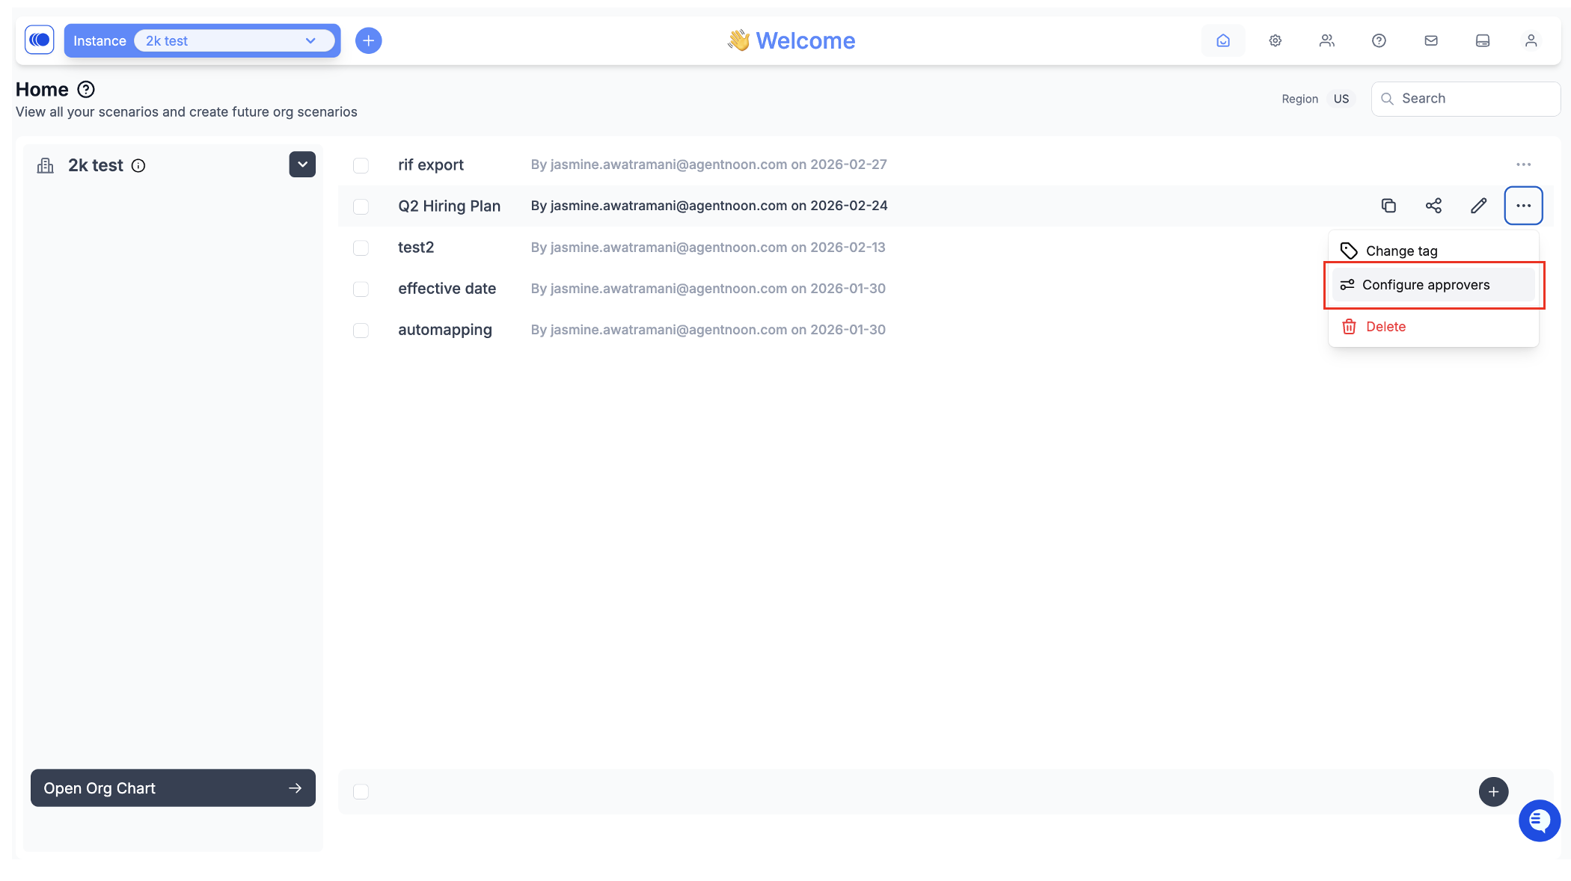Image resolution: width=1571 pixels, height=881 pixels.
Task: Open the chat support bubble
Action: click(x=1539, y=820)
